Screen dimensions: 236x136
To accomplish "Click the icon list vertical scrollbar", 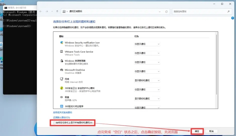I will (x=217, y=64).
